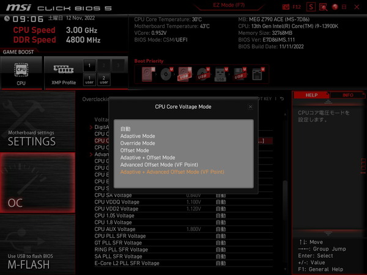Viewport: 367px width, 275px height.
Task: Open CPU VDD2 Voltage setting dropdown
Action: click(221, 209)
